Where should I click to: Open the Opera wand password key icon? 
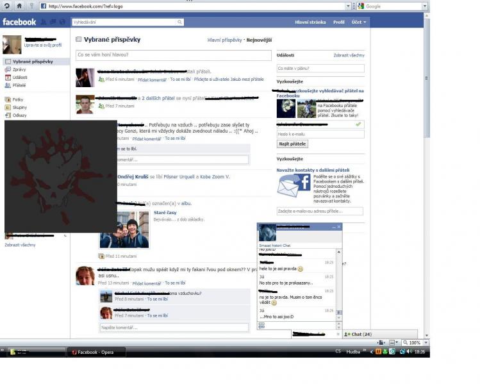tap(31, 6)
